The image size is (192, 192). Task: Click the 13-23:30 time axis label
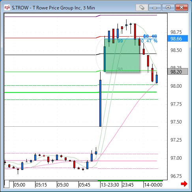(x=110, y=185)
